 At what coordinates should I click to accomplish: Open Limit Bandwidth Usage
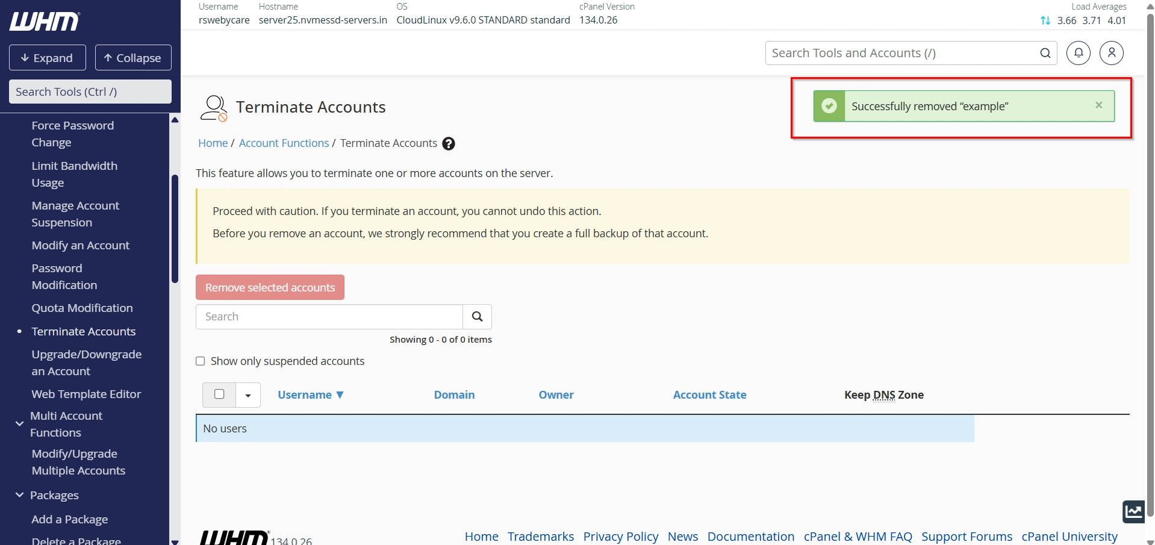pos(74,174)
